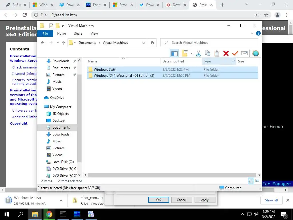
Task: Switch to the Rufus Chrome tab
Action: [x=16, y=5]
